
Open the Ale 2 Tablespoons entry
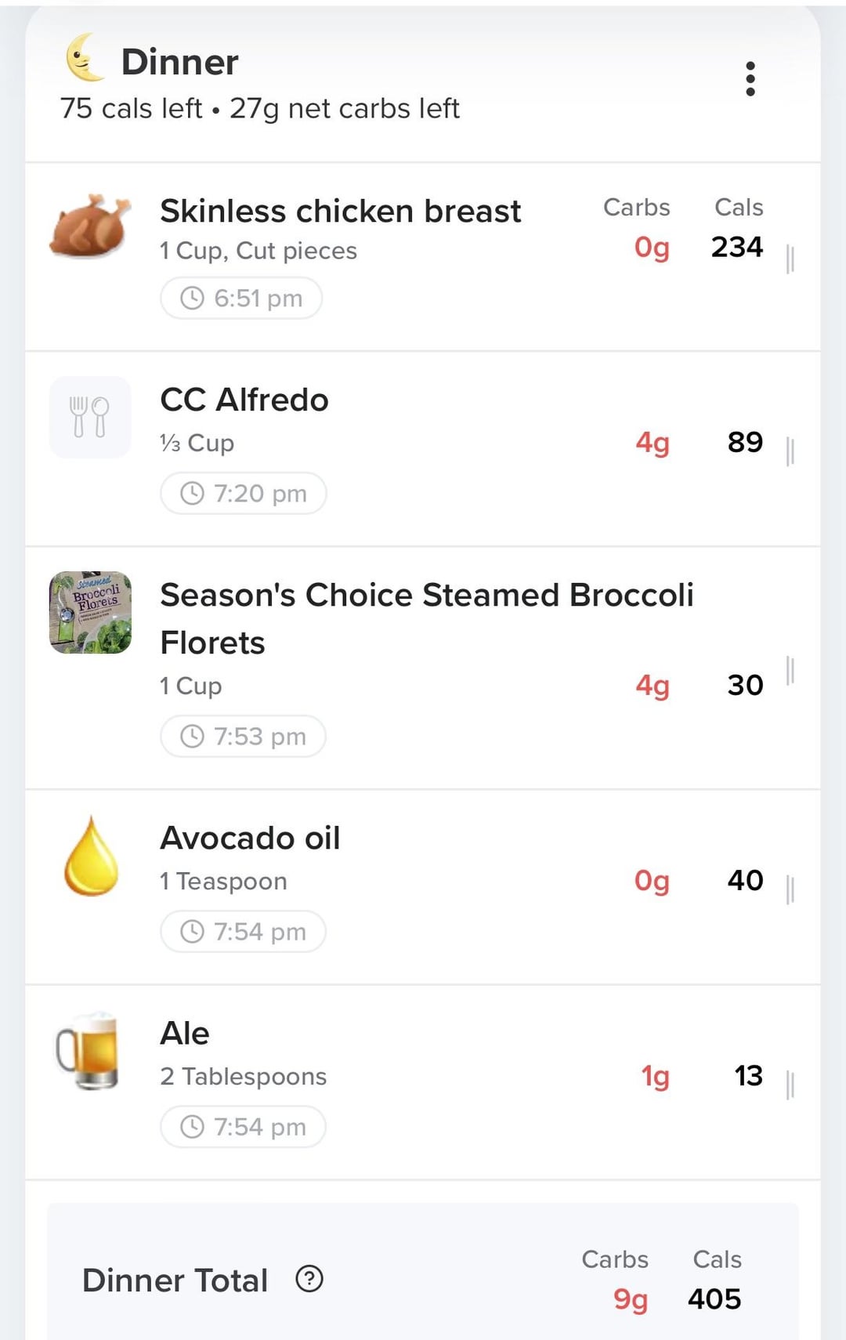coord(423,1082)
